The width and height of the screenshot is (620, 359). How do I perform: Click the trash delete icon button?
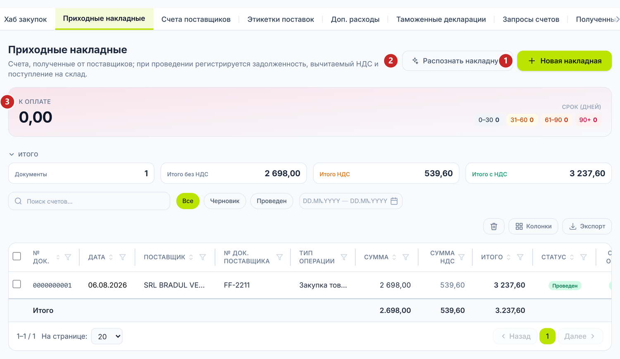pos(494,226)
